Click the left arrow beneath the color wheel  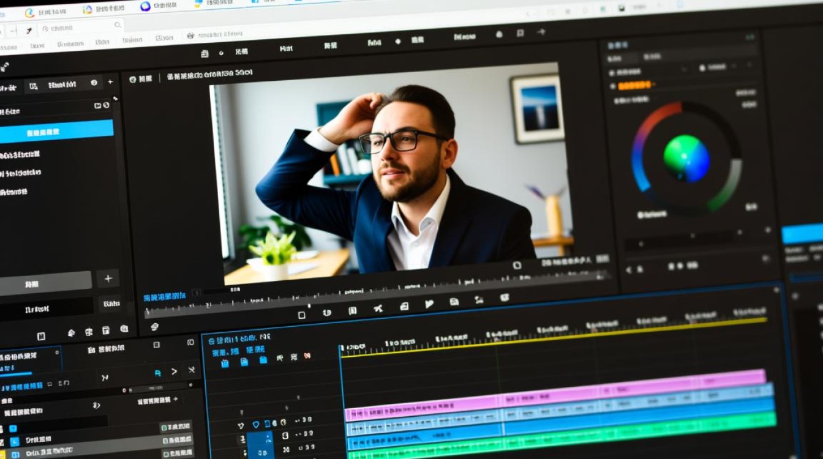click(629, 269)
